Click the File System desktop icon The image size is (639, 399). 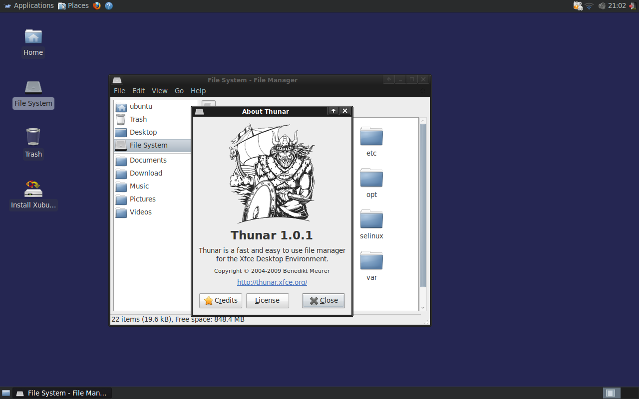click(33, 88)
